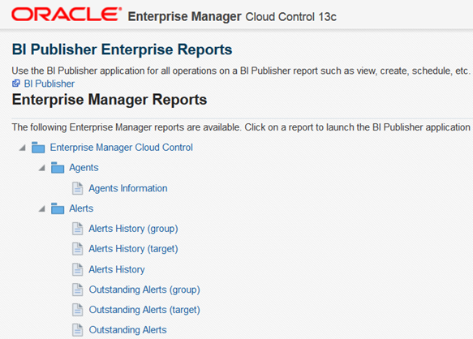This screenshot has height=339, width=473.
Task: Click the Outstanding Alerts (target) document icon
Action: point(78,310)
